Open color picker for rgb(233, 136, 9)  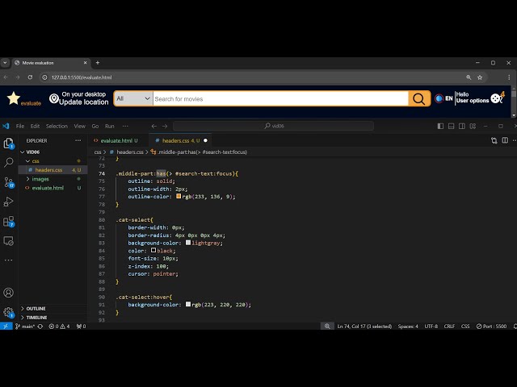click(x=179, y=196)
